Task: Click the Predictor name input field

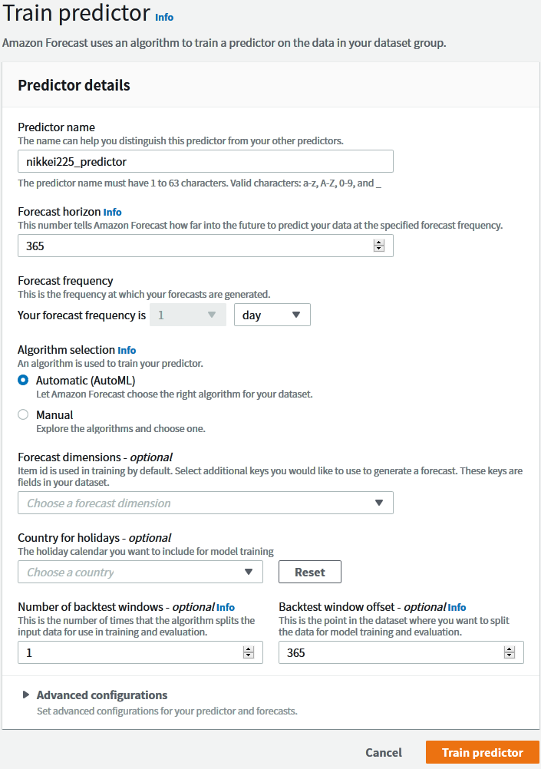Action: coord(205,161)
